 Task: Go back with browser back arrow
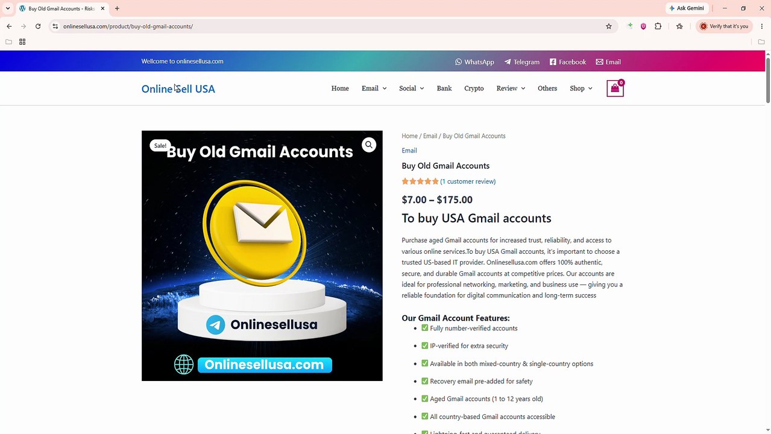[x=9, y=26]
